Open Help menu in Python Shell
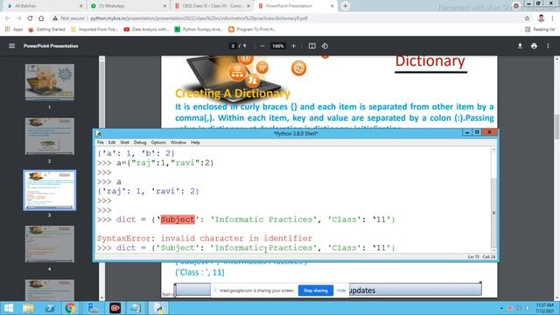The height and width of the screenshot is (315, 560). pos(195,143)
